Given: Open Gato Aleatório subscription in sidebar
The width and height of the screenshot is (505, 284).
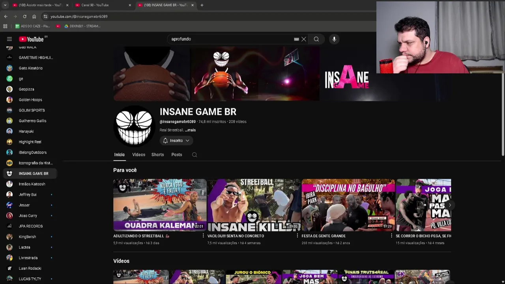Looking at the screenshot, I should pos(30,68).
